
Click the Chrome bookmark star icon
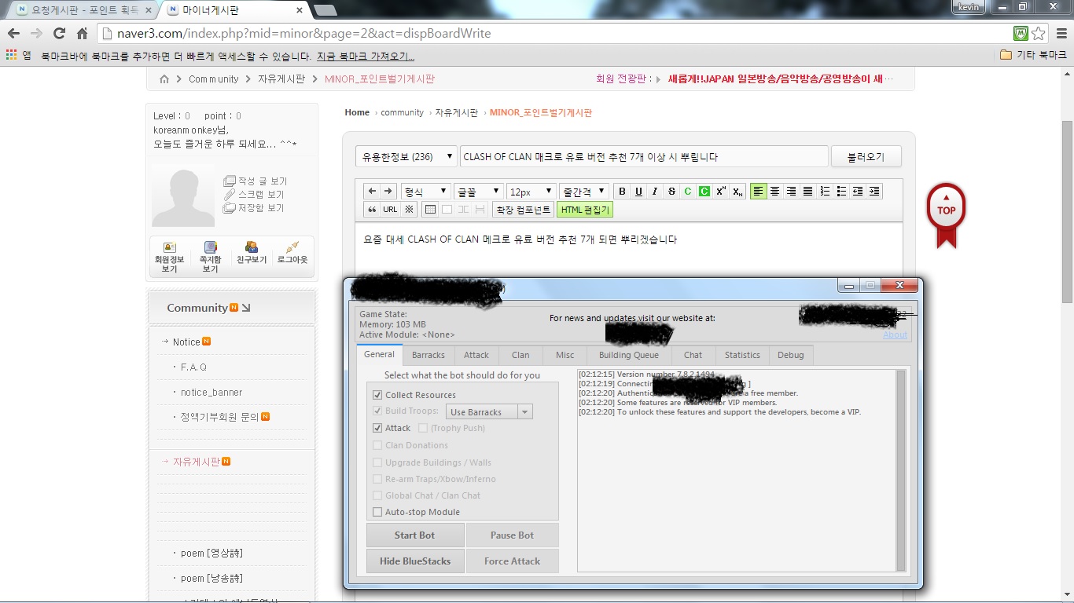point(1039,34)
